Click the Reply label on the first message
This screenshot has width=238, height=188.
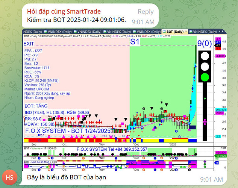pos(146,12)
